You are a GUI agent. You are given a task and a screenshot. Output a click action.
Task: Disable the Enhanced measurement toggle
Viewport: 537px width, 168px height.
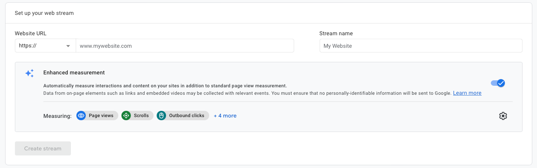tap(498, 83)
